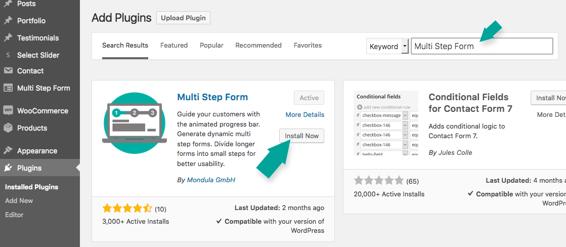Switch to the Featured tab
566x247 pixels.
174,46
